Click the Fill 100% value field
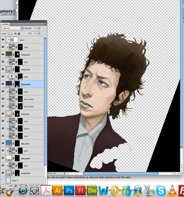The width and height of the screenshot is (184, 197). tap(35, 34)
